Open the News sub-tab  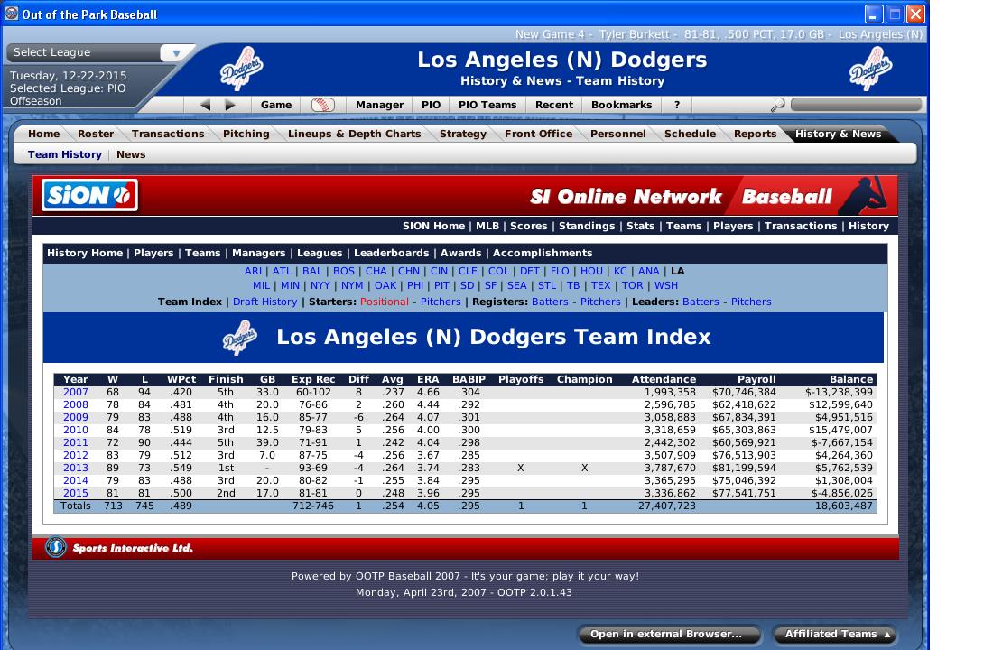pos(131,154)
